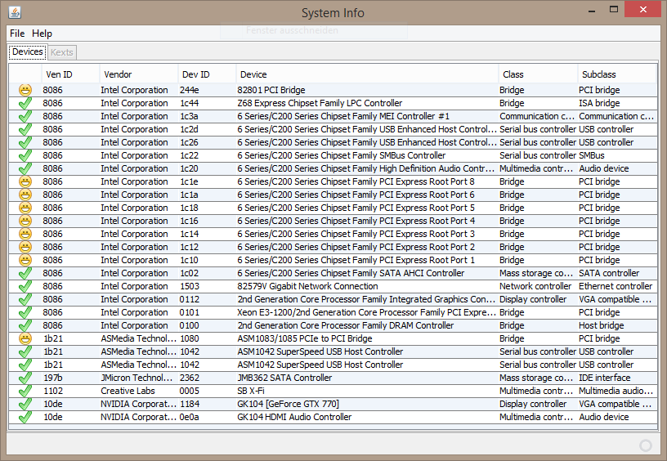The height and width of the screenshot is (461, 667).
Task: Click the smiley icon for Root Port 5
Action: [25, 208]
